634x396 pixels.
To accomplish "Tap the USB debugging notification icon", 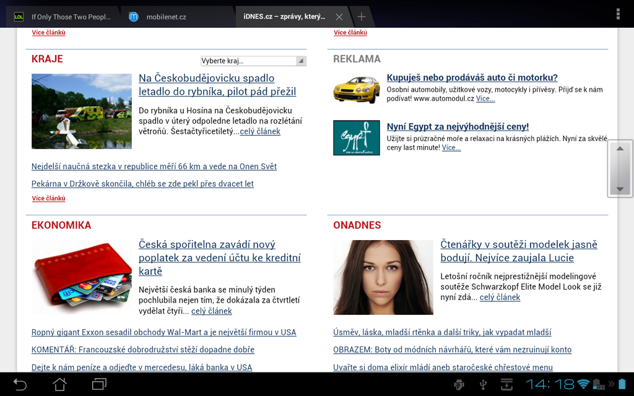I will 459,384.
